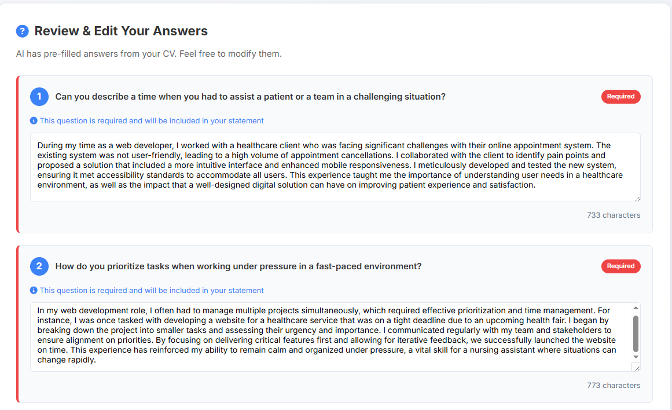Click the number 1 question badge
The height and width of the screenshot is (410, 672).
(39, 97)
